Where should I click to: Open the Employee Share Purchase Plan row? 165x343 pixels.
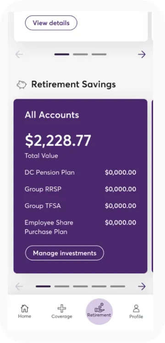(x=80, y=227)
